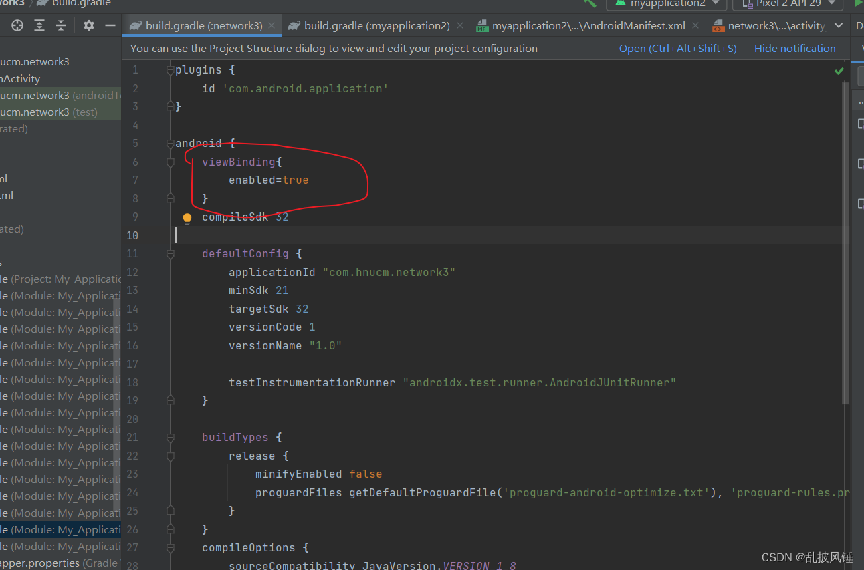Click Open (Ctrl+Alt+Shift+S) link

point(677,49)
